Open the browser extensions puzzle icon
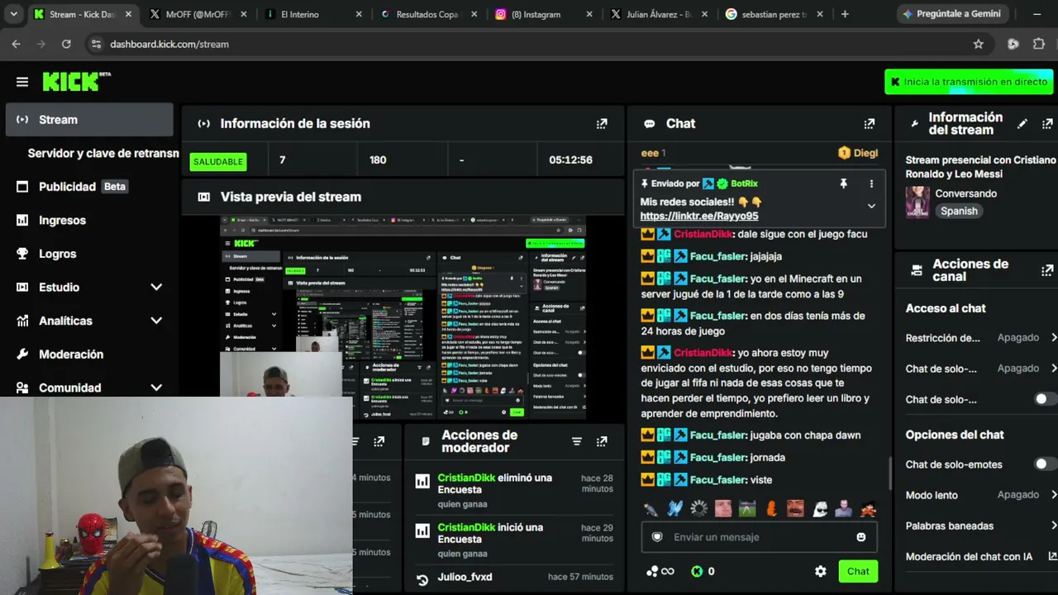Viewport: 1058px width, 595px height. pyautogui.click(x=1039, y=44)
